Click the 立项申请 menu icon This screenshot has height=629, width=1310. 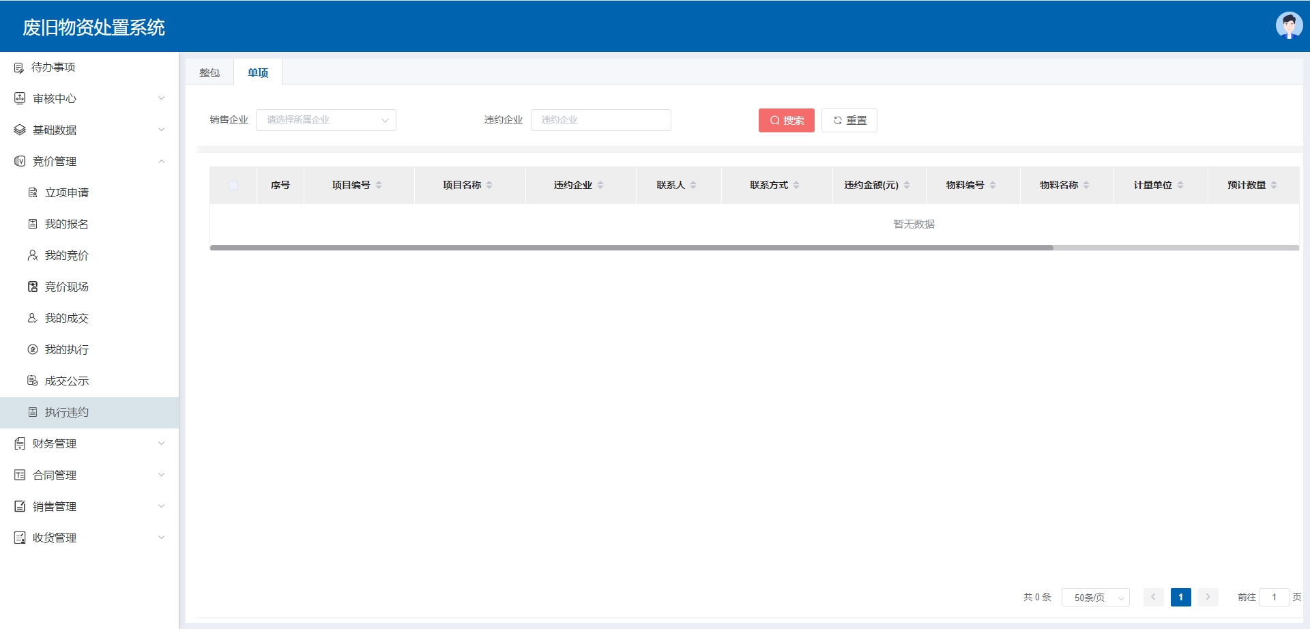[x=33, y=193]
